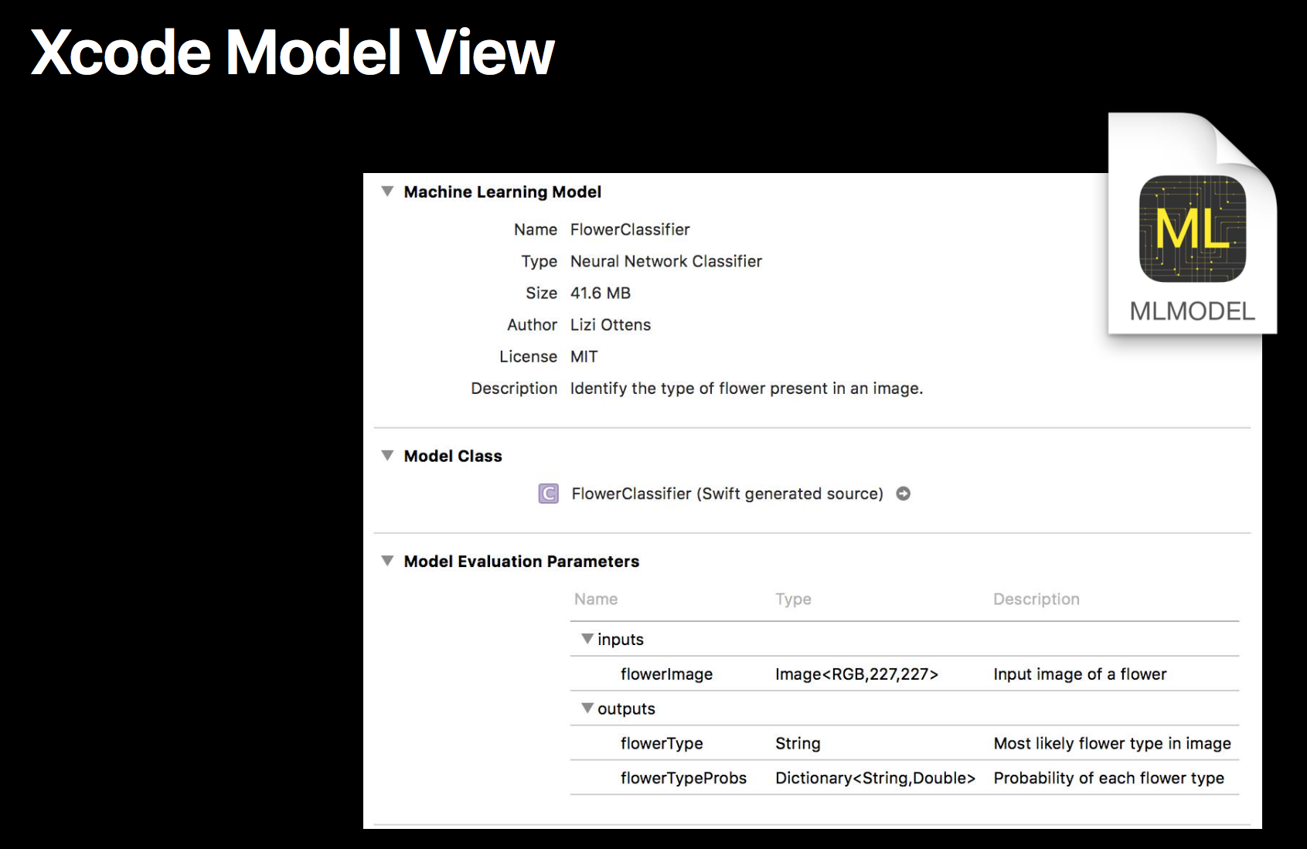The height and width of the screenshot is (849, 1307).
Task: Open generated source via arrow icon
Action: (903, 494)
